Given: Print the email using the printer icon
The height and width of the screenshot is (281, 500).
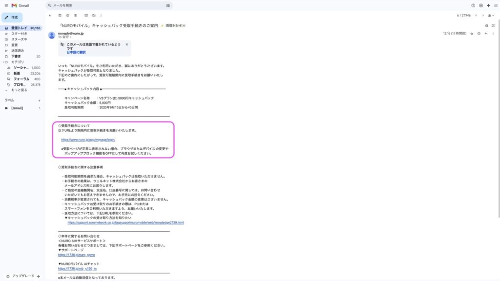Looking at the screenshot, I should [486, 25].
